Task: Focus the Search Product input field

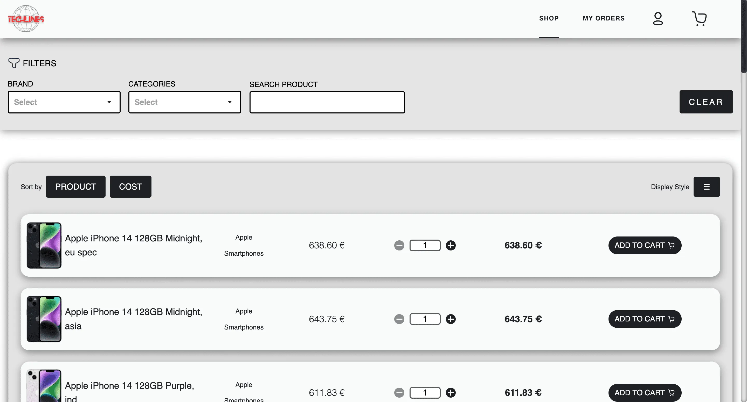Action: click(x=327, y=102)
